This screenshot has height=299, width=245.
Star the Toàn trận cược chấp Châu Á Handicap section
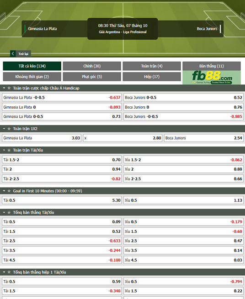[9, 88]
